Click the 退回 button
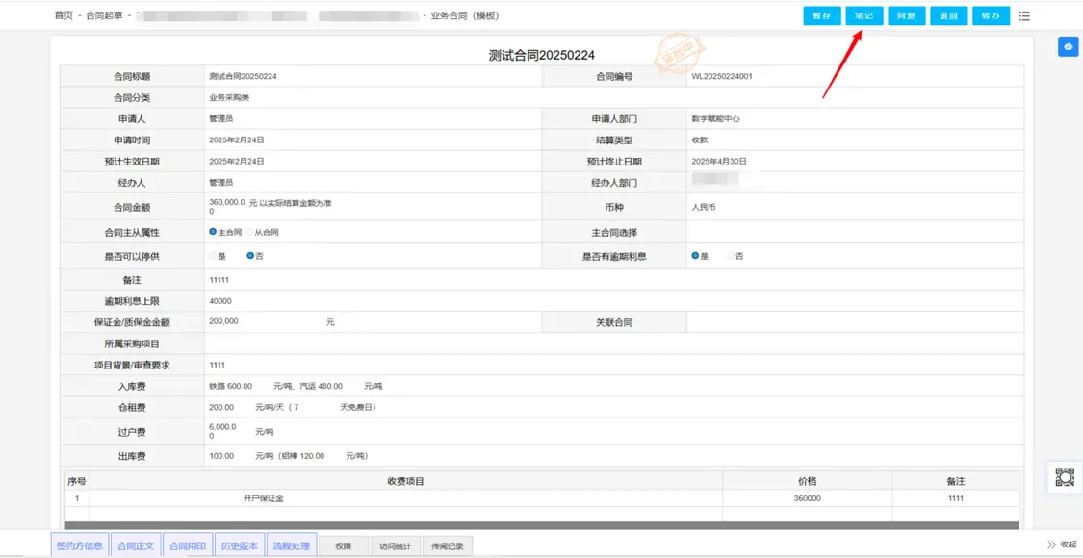 click(x=949, y=16)
